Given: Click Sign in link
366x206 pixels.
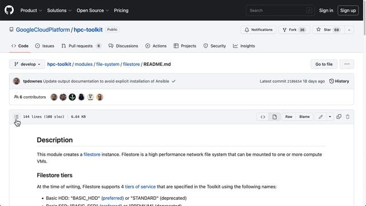Looking at the screenshot, I should click(326, 10).
